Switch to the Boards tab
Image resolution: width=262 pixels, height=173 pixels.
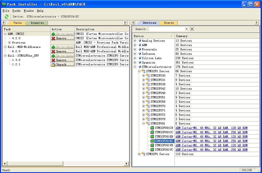pos(169,23)
